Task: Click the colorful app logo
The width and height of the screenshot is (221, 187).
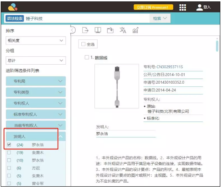Action: [x=12, y=7]
